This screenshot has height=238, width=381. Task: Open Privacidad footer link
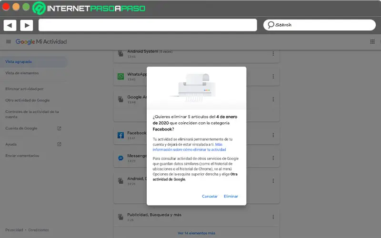14,230
